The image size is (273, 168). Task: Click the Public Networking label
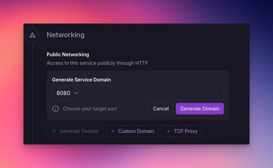[68, 54]
